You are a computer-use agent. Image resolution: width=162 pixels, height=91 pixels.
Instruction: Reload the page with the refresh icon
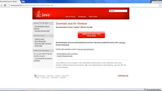[5, 5]
